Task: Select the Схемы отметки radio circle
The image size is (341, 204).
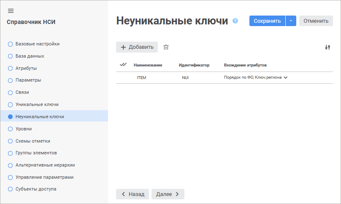Action: pyautogui.click(x=10, y=141)
